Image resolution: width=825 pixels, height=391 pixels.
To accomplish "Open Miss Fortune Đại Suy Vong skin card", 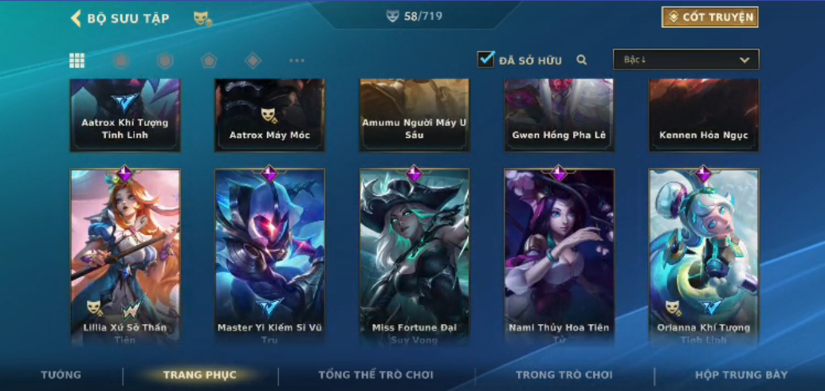I will [414, 257].
